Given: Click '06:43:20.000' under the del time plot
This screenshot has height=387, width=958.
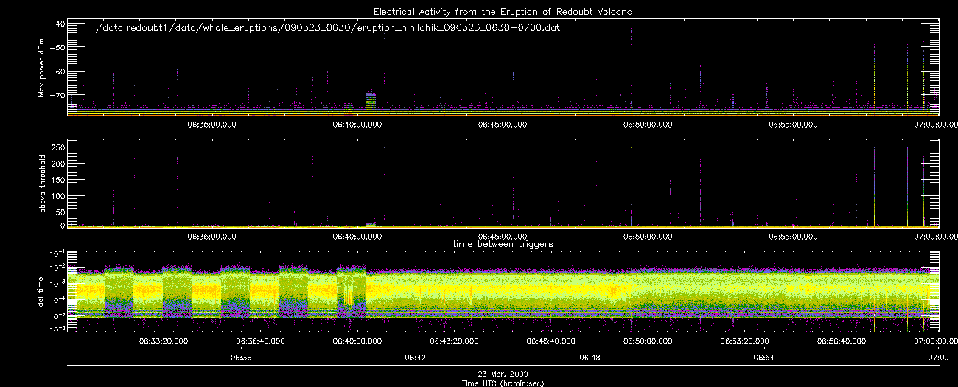Looking at the screenshot, I should [x=454, y=341].
